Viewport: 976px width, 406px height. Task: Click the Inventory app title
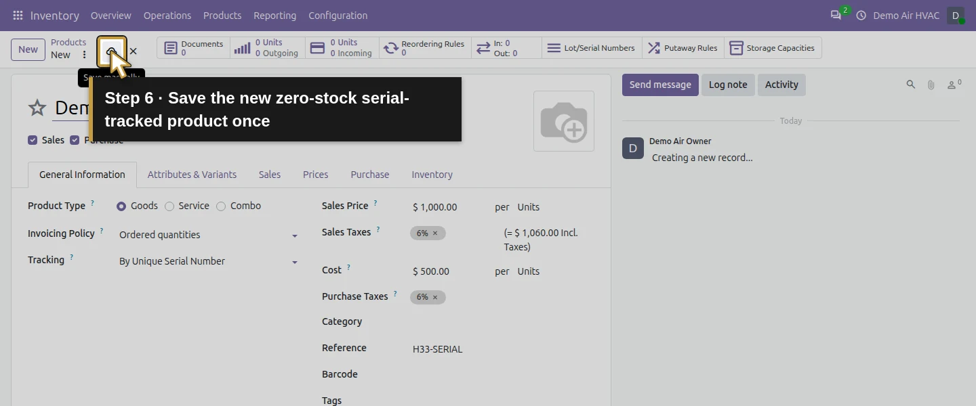click(x=54, y=15)
